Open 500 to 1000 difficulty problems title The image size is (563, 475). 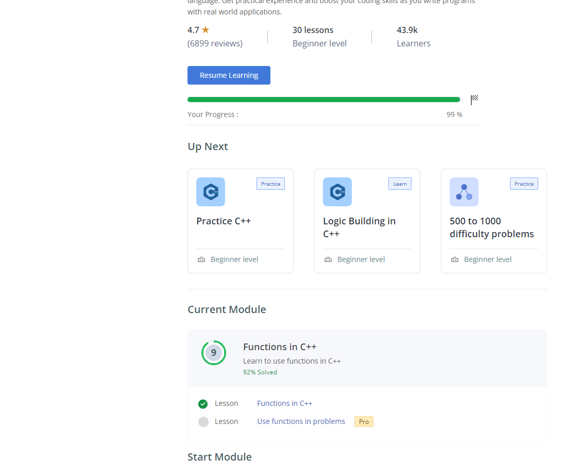(491, 227)
